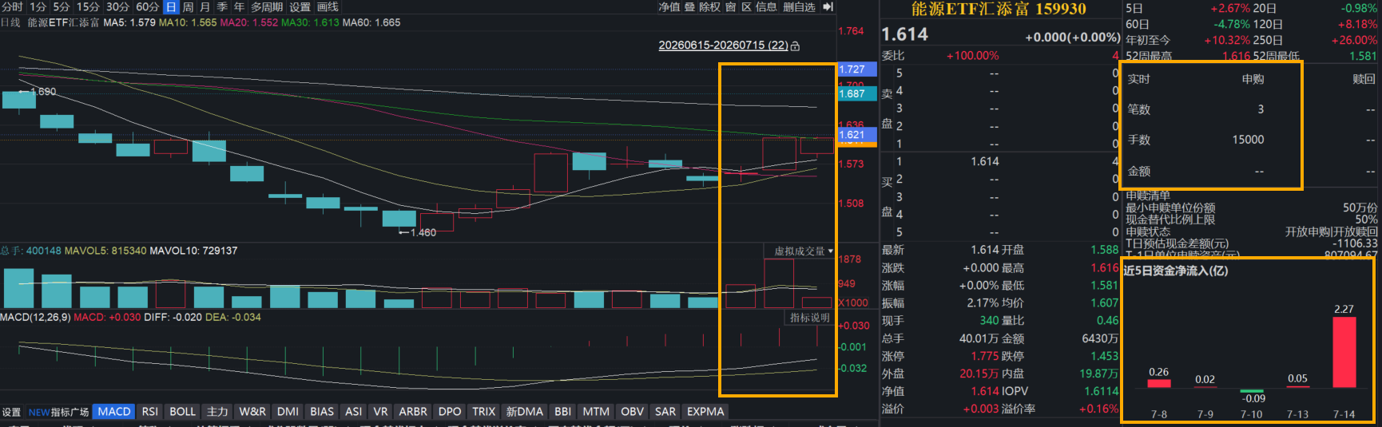Open the 20260615-20260715 date range selector
Image resolution: width=1382 pixels, height=427 pixels.
(x=723, y=45)
